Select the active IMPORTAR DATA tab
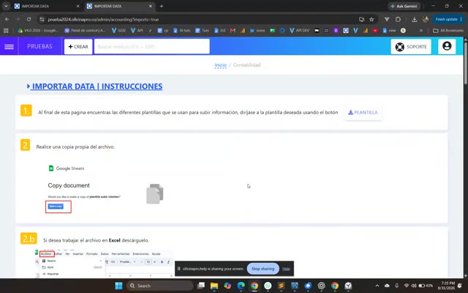Viewport: 468px width, 293px height. coord(119,6)
